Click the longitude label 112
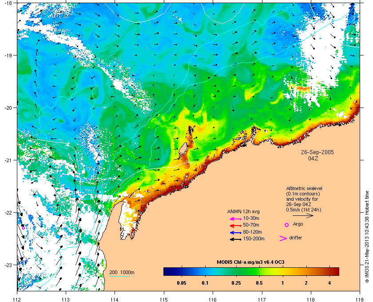 coord(17,299)
